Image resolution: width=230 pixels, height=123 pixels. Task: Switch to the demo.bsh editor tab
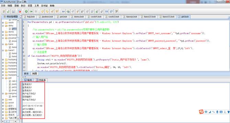coord(78,17)
